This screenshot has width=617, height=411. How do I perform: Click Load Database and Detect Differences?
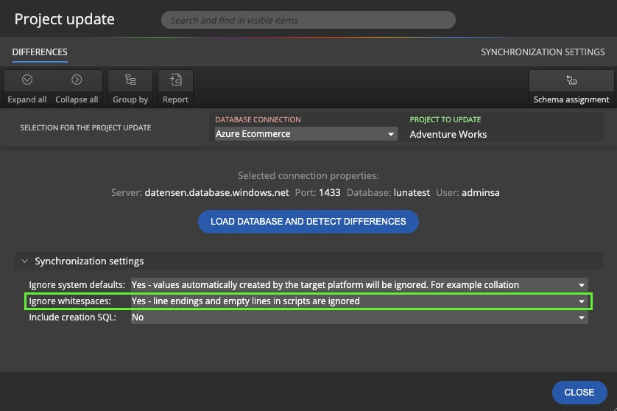point(308,222)
